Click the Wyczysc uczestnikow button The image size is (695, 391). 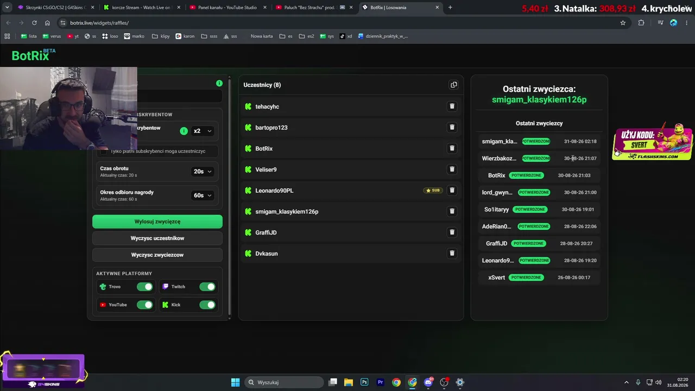pyautogui.click(x=157, y=238)
